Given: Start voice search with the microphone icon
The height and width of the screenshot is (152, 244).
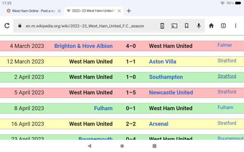Looking at the screenshot, I should pos(199,26).
